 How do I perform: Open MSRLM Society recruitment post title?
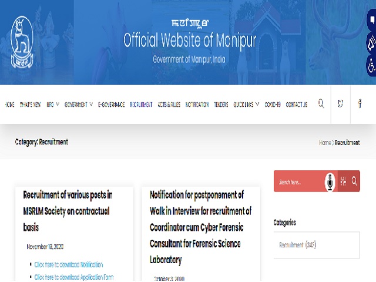tap(68, 211)
